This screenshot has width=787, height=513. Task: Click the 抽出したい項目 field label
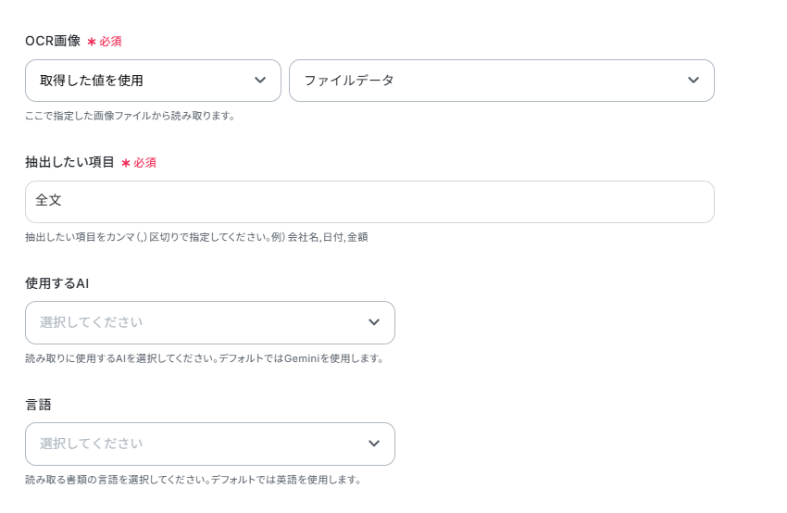69,162
